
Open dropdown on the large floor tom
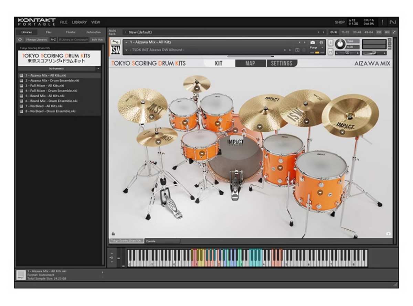[320, 193]
